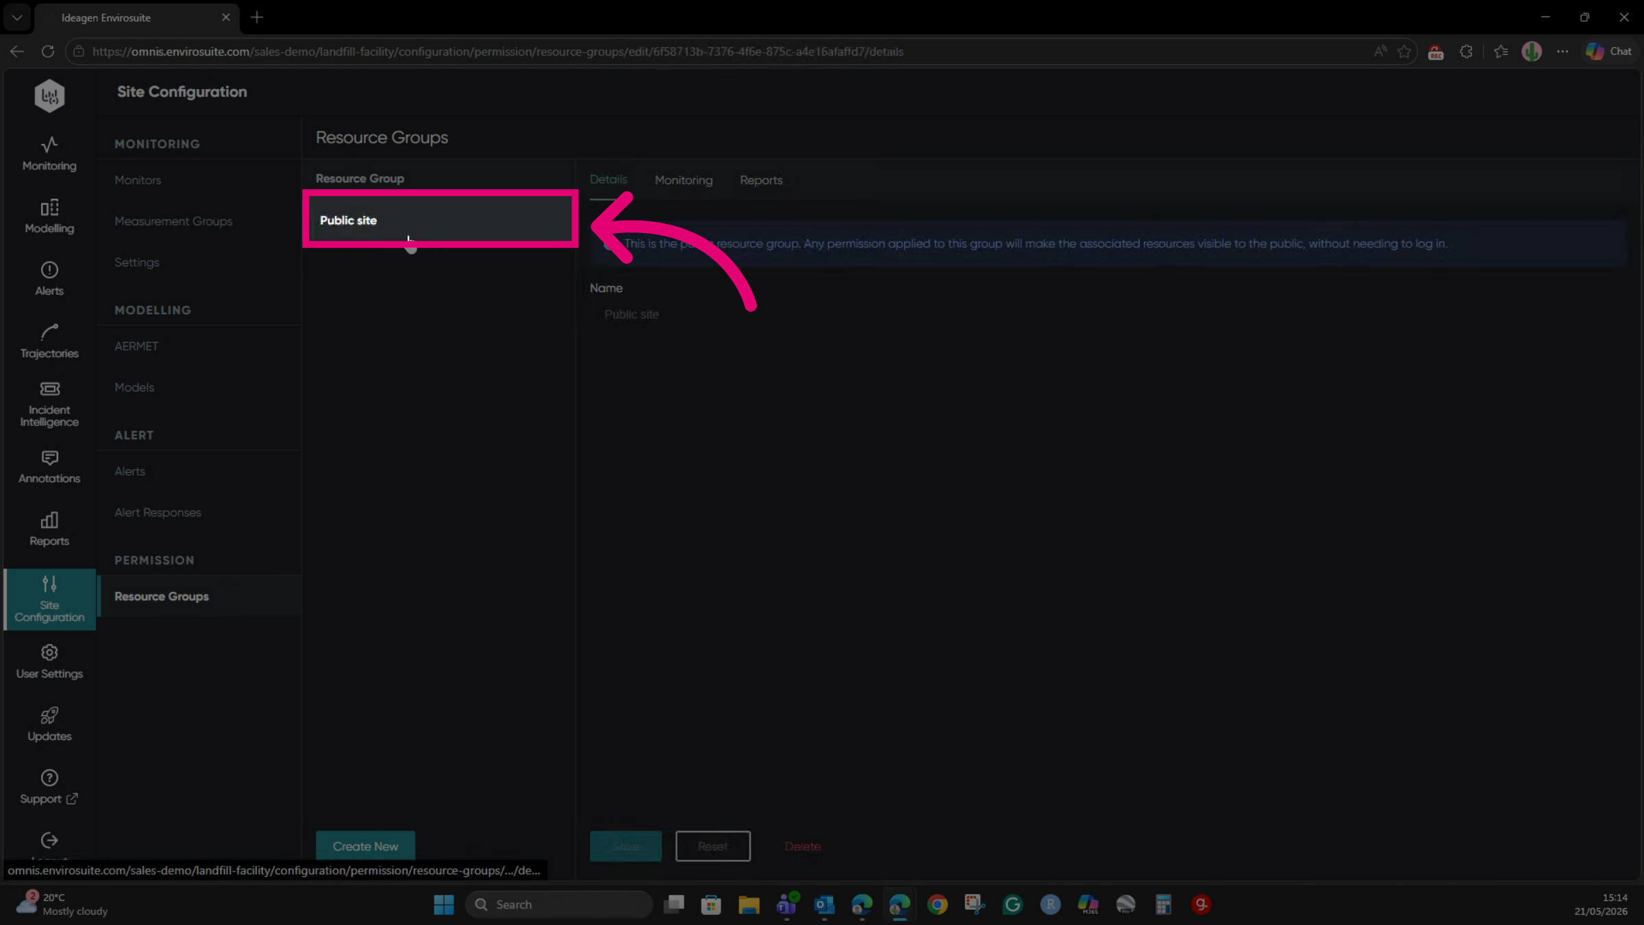Open Microsoft Teams from the taskbar
Screen dimensions: 1644x925
787,904
